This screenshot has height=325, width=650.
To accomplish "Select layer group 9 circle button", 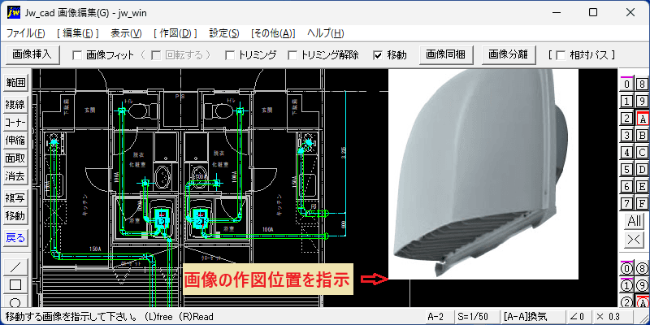I will click(x=642, y=286).
